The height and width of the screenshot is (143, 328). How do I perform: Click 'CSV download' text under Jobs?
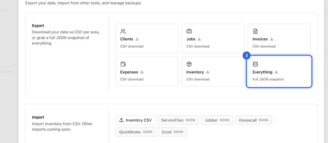(198, 46)
